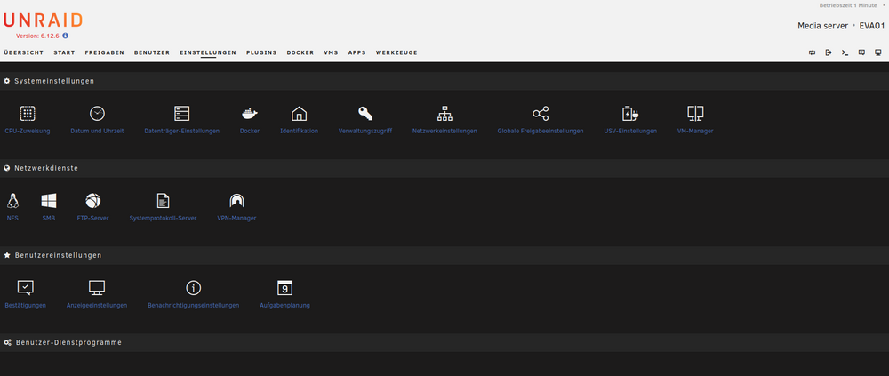Open the Bestätigungen icon

26,288
